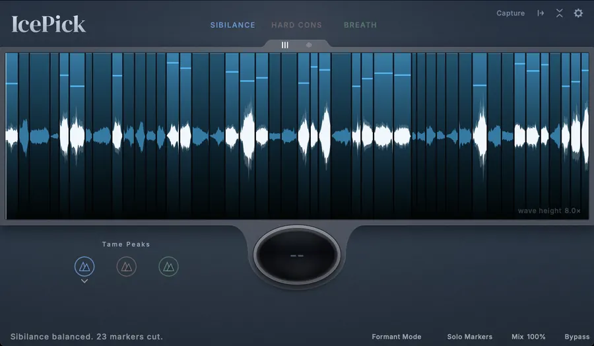Switch to the HARD CONS tab
The height and width of the screenshot is (346, 594).
[296, 25]
